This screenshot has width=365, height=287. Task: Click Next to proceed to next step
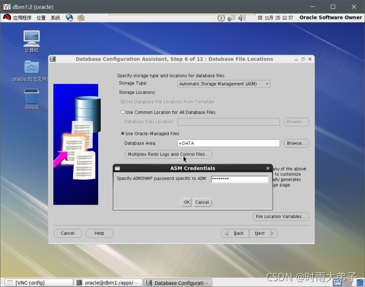coord(263,233)
